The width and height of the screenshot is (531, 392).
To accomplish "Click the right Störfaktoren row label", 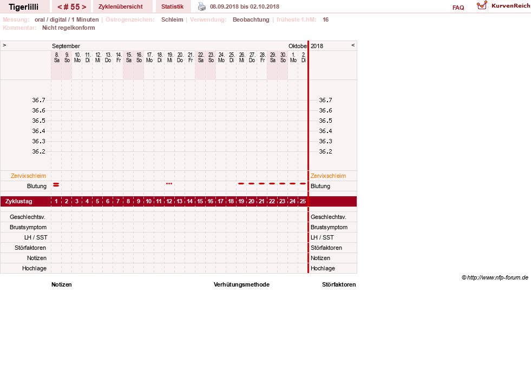I will (x=326, y=248).
